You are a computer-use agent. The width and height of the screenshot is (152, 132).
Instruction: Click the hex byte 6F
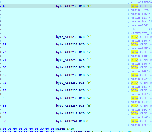tap(4, 98)
